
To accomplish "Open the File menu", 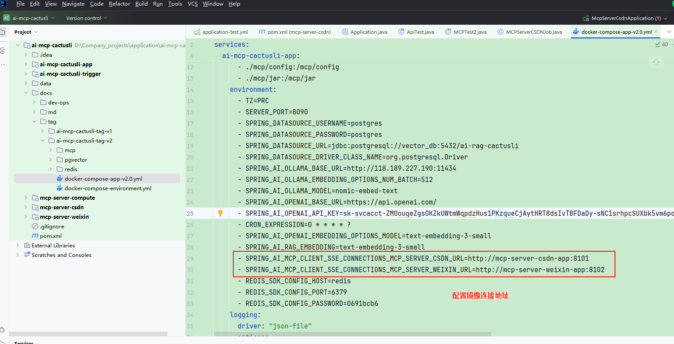I will click(x=20, y=4).
